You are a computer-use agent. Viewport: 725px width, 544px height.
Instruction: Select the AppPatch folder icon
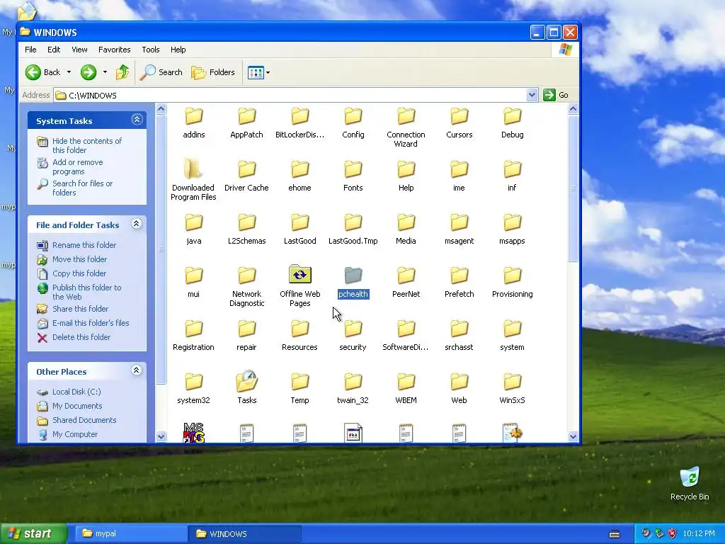tap(247, 116)
